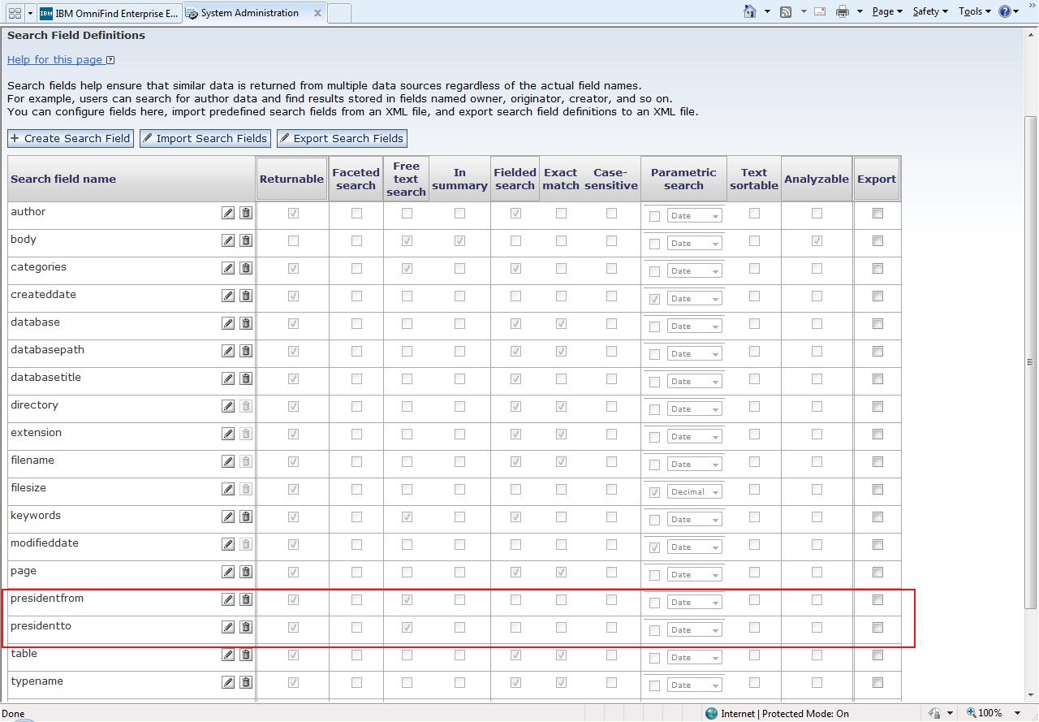Edit the typename search field

pos(228,682)
